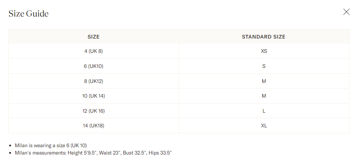This screenshot has width=356, height=167.
Task: Click the 'Milan is wearing a size 6' note
Action: point(51,145)
